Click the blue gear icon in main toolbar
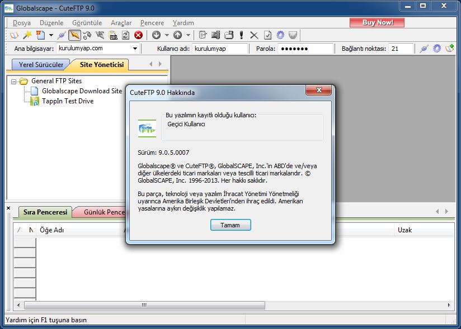Viewport: 461px width, 329px height. [x=280, y=35]
